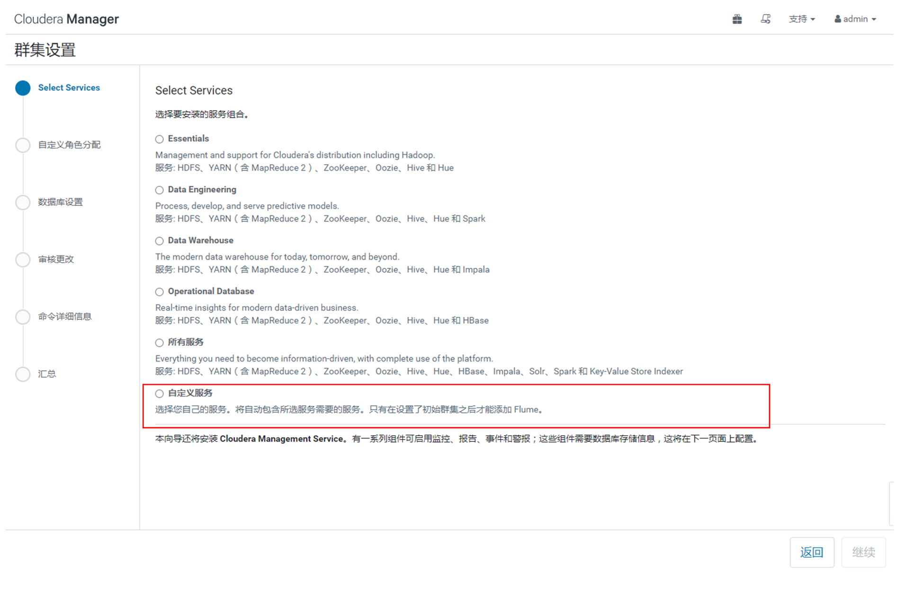Click the 审核更改 step circle
Viewport: 897px width, 607px height.
[23, 260]
